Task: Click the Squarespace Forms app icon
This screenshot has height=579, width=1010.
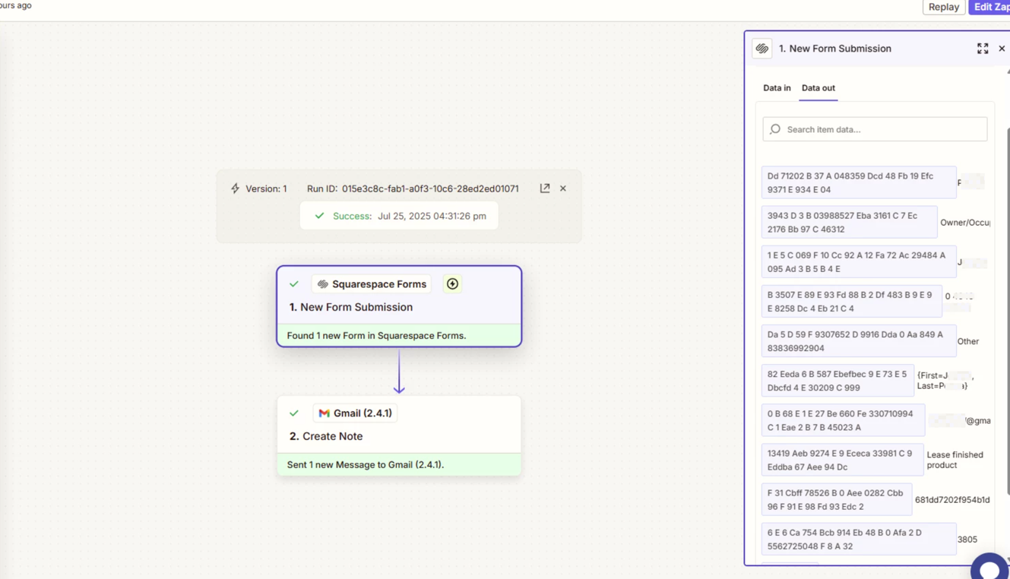Action: [323, 284]
